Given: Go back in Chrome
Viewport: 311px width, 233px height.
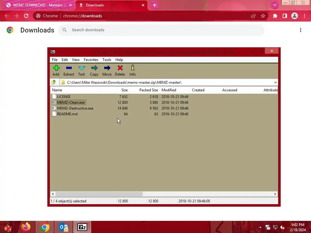Looking at the screenshot, I should 7,16.
